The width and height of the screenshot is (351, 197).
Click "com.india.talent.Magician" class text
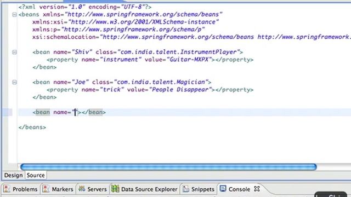pyautogui.click(x=161, y=82)
